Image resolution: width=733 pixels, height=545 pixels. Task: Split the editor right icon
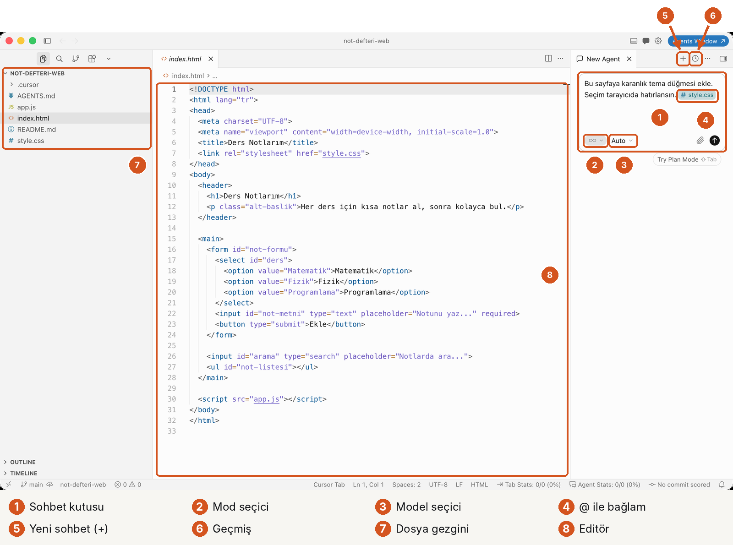point(548,59)
